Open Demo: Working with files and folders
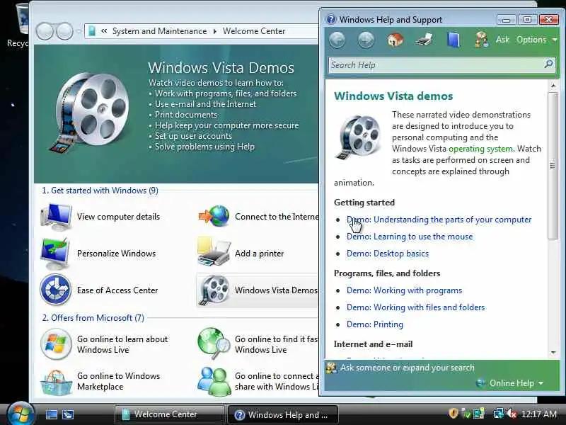 (415, 307)
